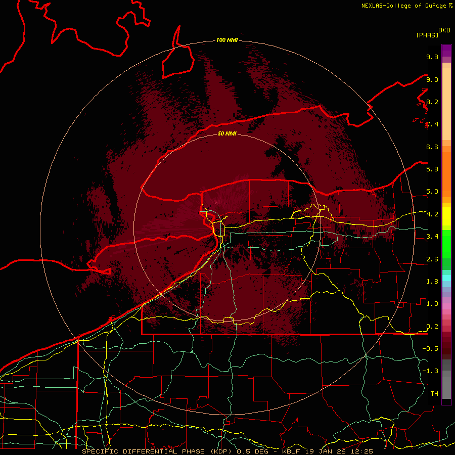Click the 0.2 value on the color scale
The width and height of the screenshot is (455, 455).
pos(432,327)
